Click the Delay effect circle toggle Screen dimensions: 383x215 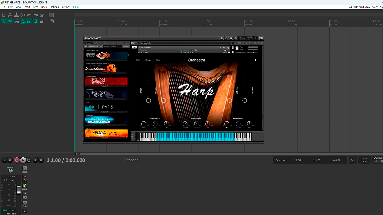[149, 101]
